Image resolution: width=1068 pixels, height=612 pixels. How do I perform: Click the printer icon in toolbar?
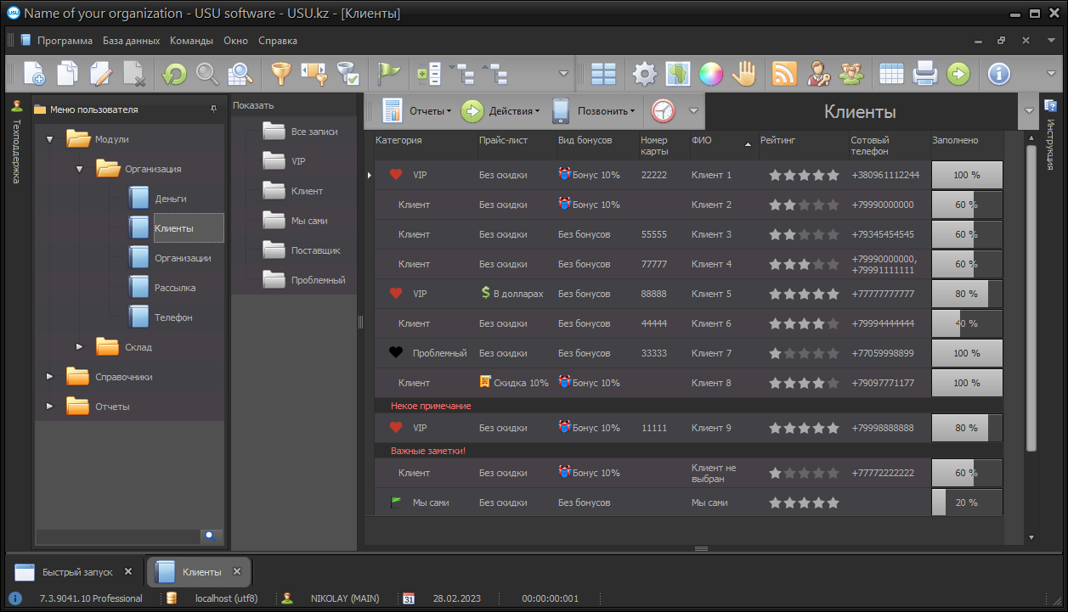(x=924, y=75)
